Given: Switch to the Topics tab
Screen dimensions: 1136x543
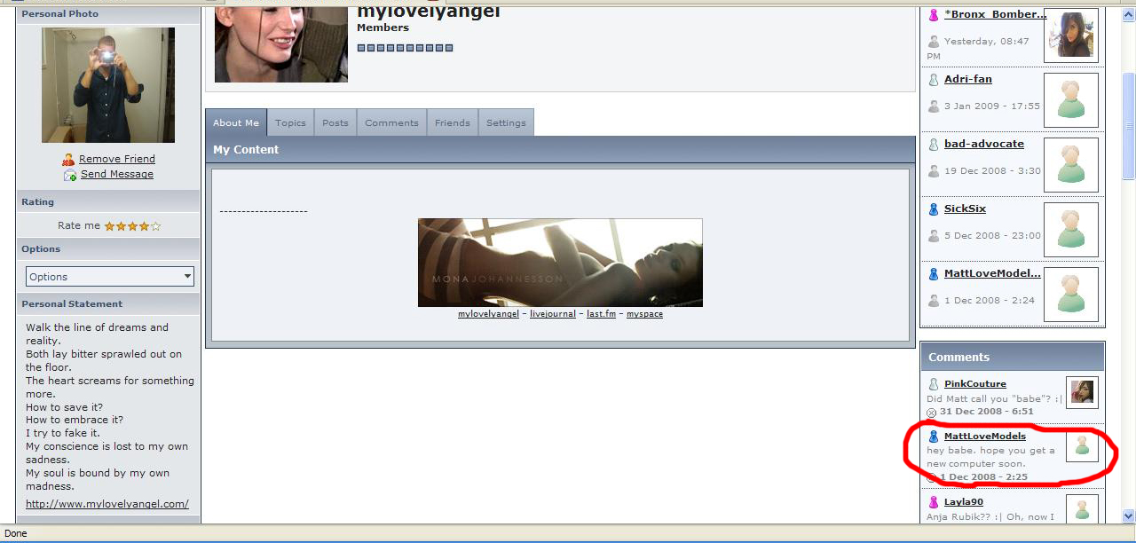Looking at the screenshot, I should 290,123.
